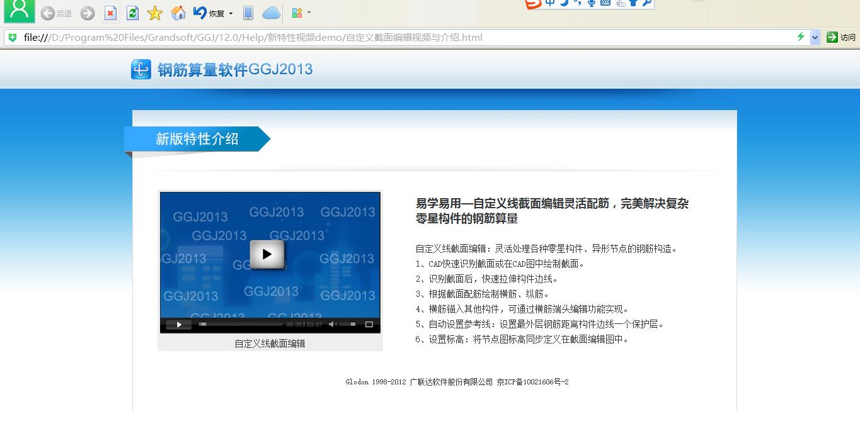
Task: Click the GGJ2013 blue logo icon
Action: click(x=141, y=69)
